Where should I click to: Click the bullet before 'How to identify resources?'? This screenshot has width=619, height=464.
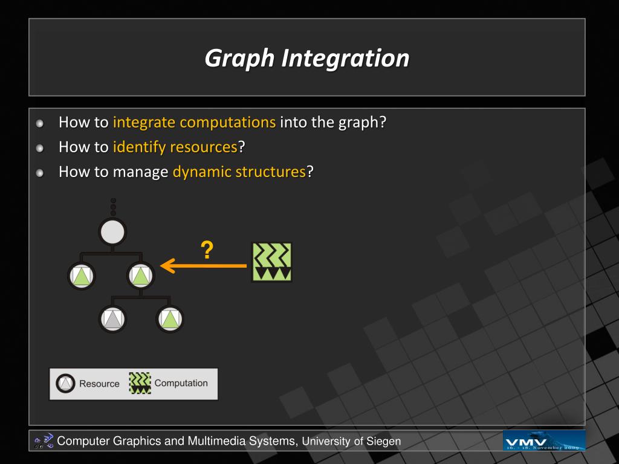coord(39,149)
